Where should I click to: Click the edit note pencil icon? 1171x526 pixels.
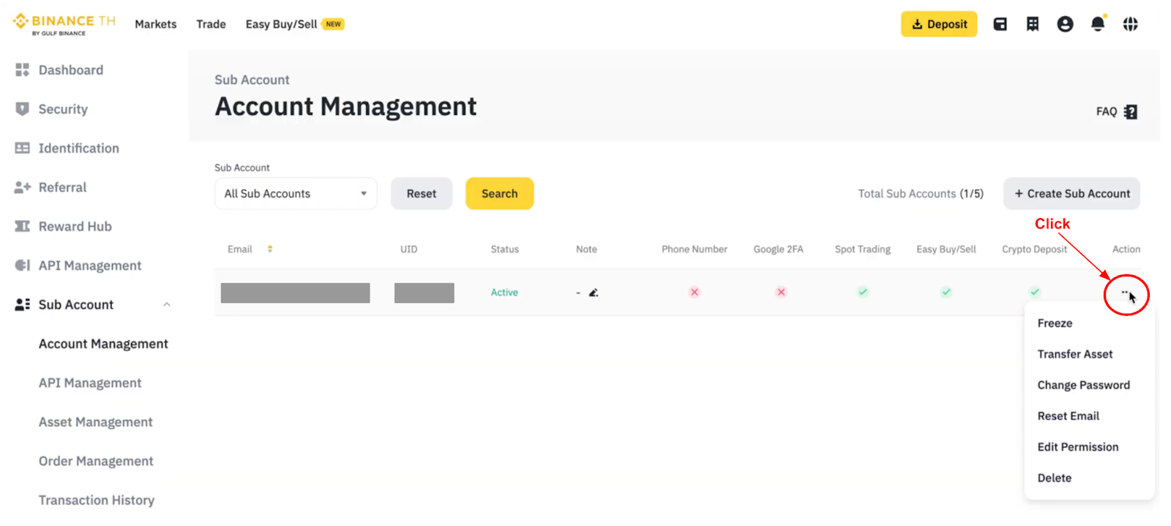click(x=594, y=293)
